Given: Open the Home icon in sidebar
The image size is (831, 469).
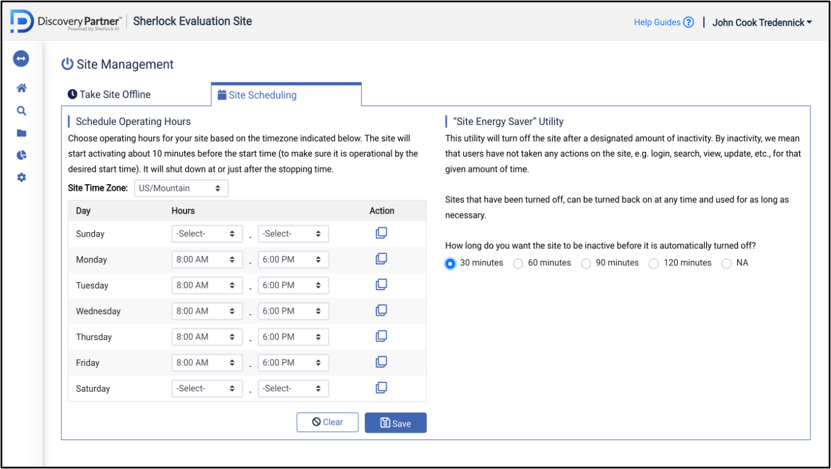Looking at the screenshot, I should (21, 88).
